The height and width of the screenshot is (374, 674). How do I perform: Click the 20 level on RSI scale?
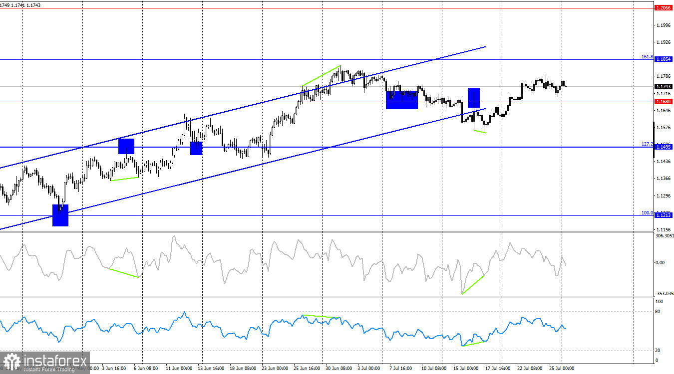[659, 350]
